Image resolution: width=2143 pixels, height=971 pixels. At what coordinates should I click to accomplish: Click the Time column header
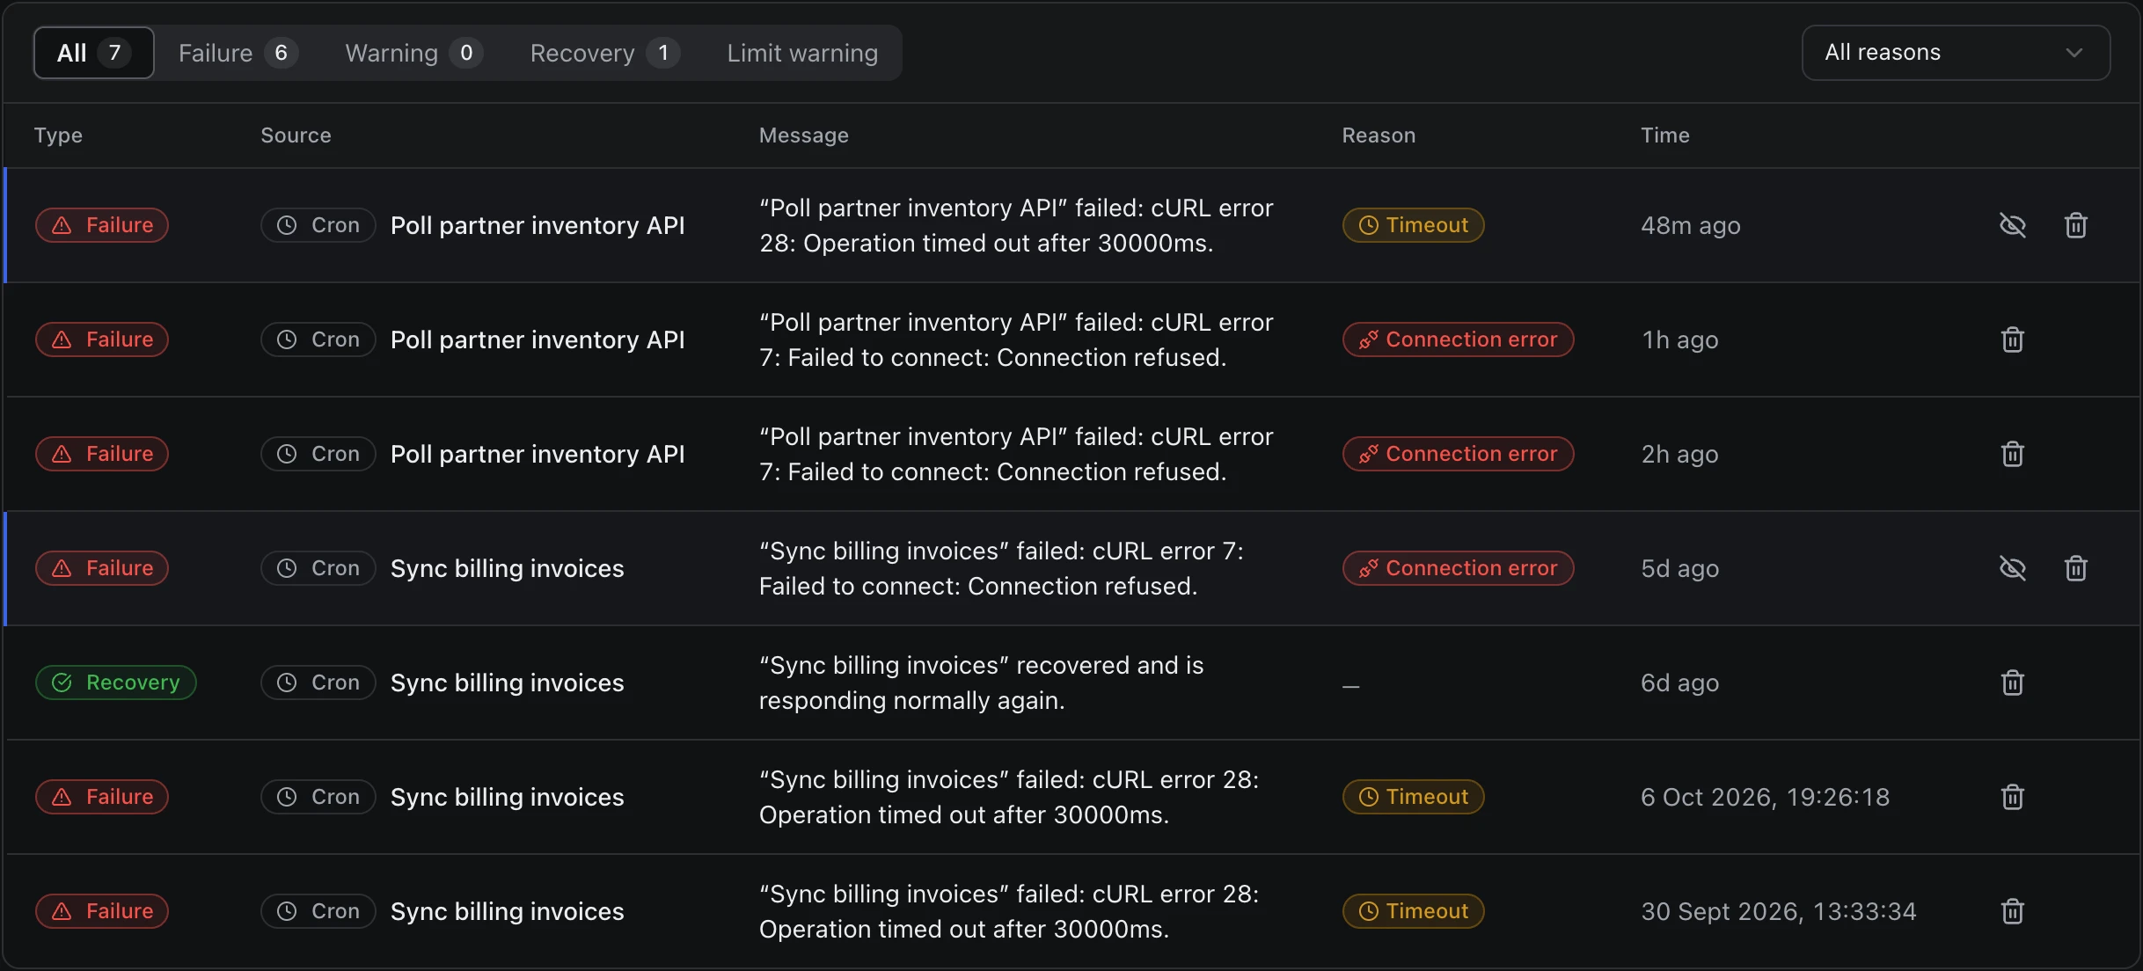tap(1664, 135)
